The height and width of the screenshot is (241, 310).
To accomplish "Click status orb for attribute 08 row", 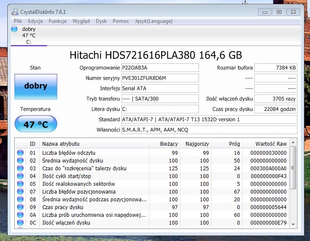I will 20,199.
